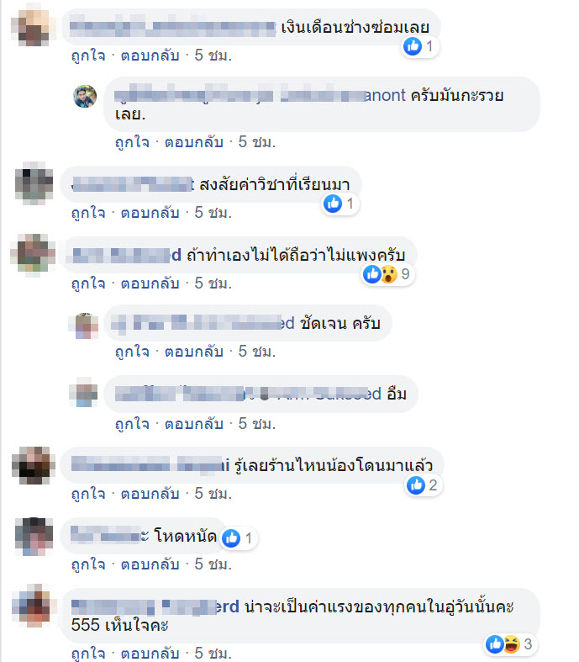The width and height of the screenshot is (579, 662).
Task: Click like reaction icon on รู้เลยร้านไหน comment
Action: [416, 485]
